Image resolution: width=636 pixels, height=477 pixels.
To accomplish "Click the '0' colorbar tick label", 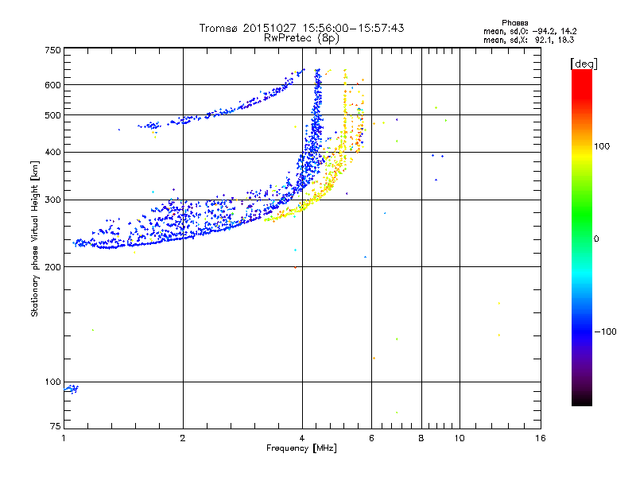I will [596, 239].
